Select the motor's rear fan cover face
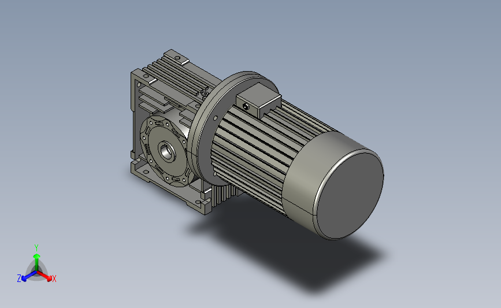The height and width of the screenshot is (308, 501). (351, 195)
